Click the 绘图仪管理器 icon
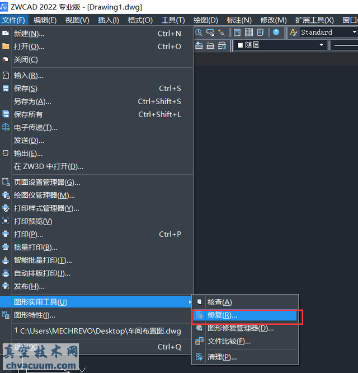Image resolution: width=358 pixels, height=373 pixels. 6,195
